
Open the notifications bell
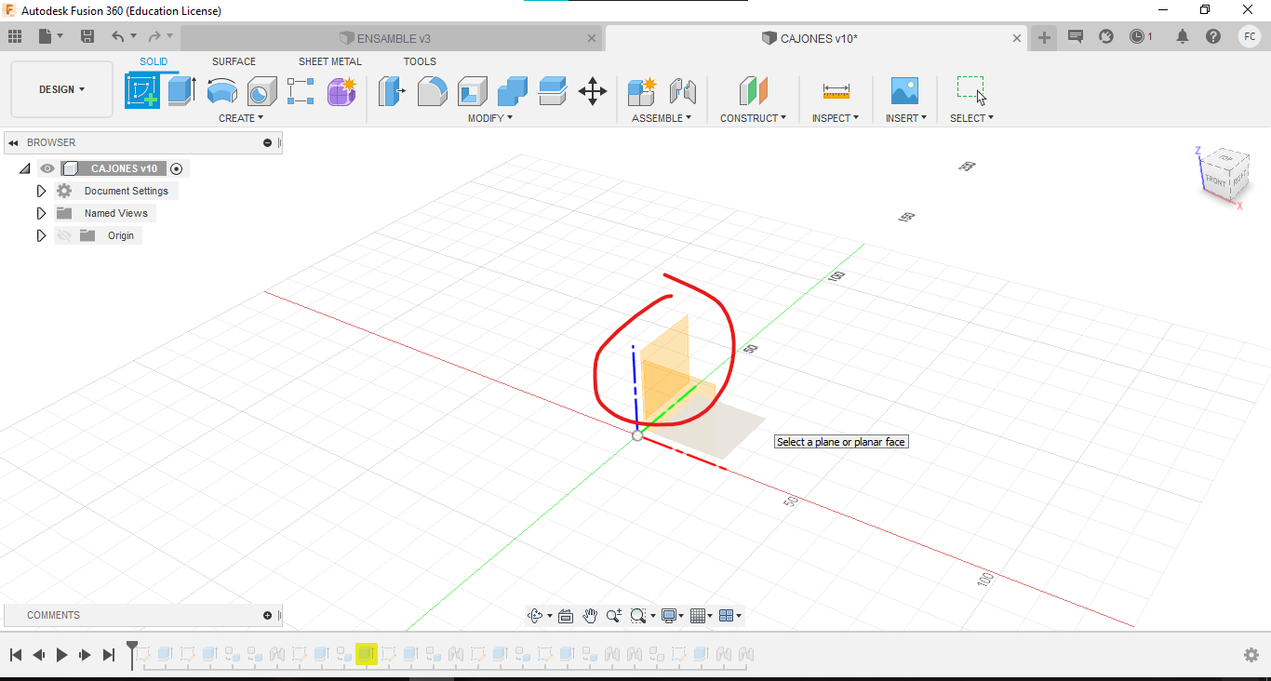1183,37
